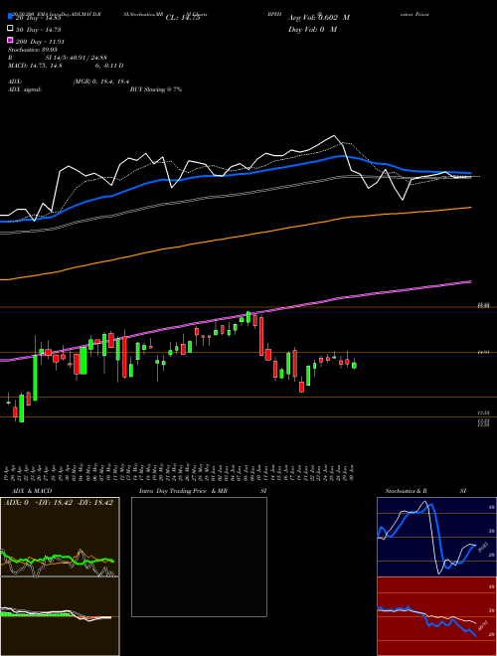
Task: Click the ADX indicator chart panel
Action: tap(60, 537)
